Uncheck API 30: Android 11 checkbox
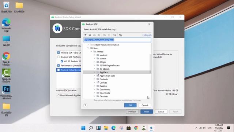234x132 pixels. (62, 61)
